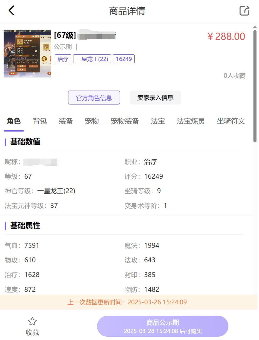Tap the share icon at top right
This screenshot has width=259, height=340.
click(x=244, y=11)
